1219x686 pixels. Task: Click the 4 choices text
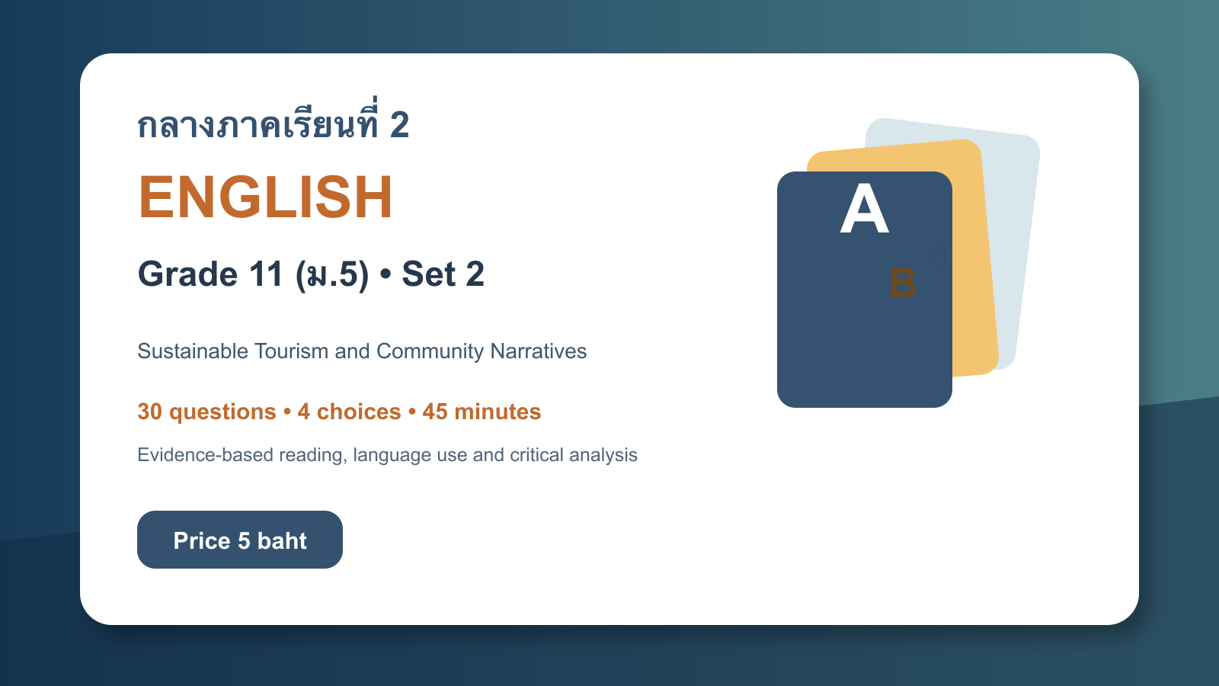[x=349, y=412]
